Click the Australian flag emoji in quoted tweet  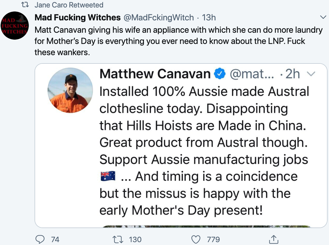[108, 176]
